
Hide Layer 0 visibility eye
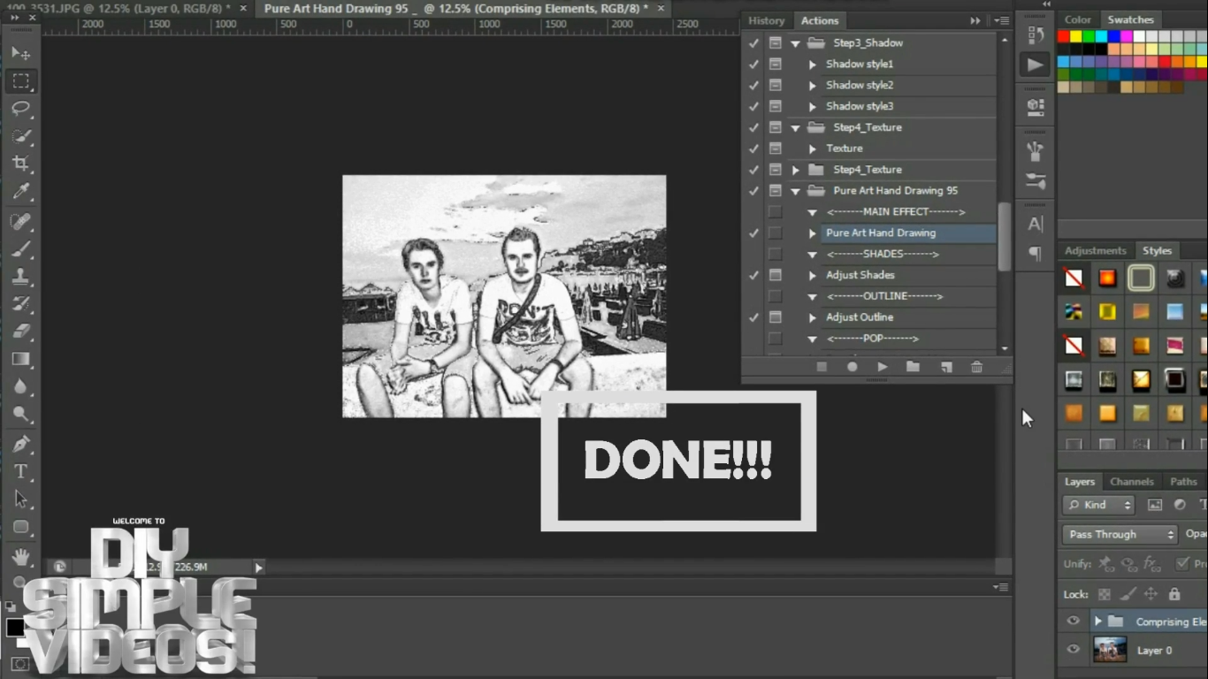pos(1073,650)
